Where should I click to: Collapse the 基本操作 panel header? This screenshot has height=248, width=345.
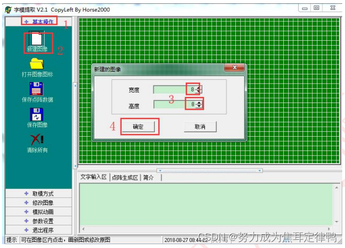39,21
